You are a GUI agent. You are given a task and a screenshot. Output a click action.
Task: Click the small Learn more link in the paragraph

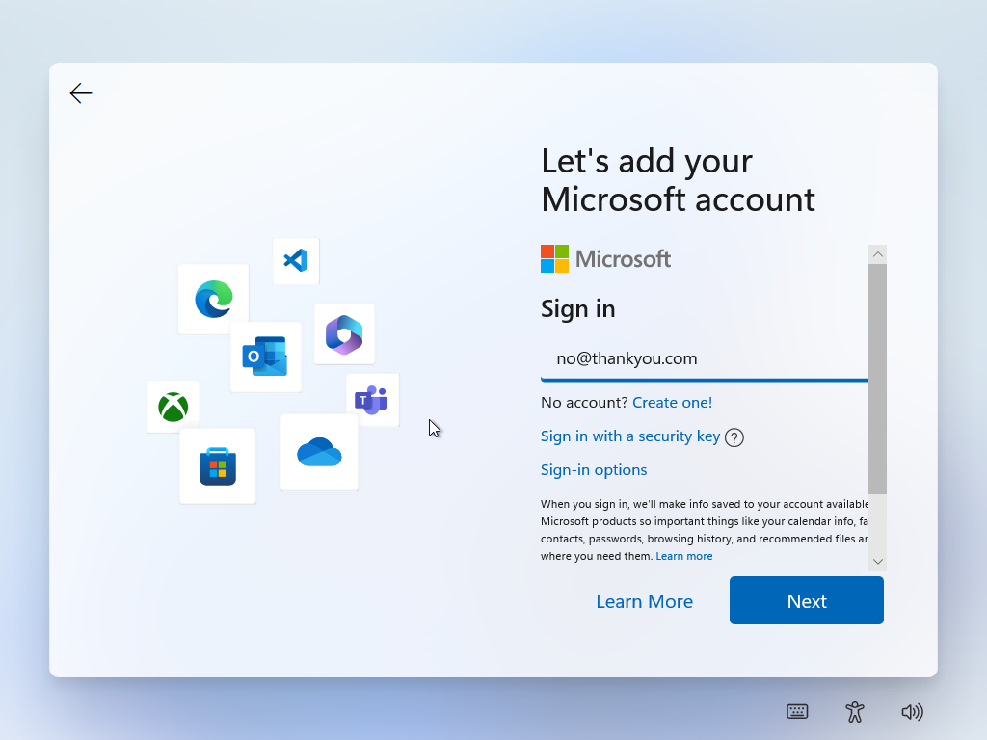[684, 556]
